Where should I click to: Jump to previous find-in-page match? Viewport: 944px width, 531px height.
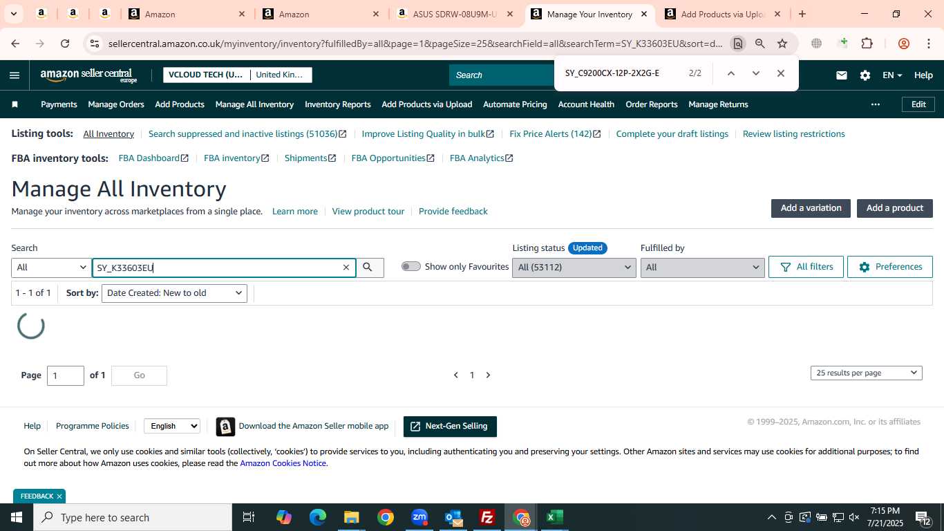[x=730, y=73]
